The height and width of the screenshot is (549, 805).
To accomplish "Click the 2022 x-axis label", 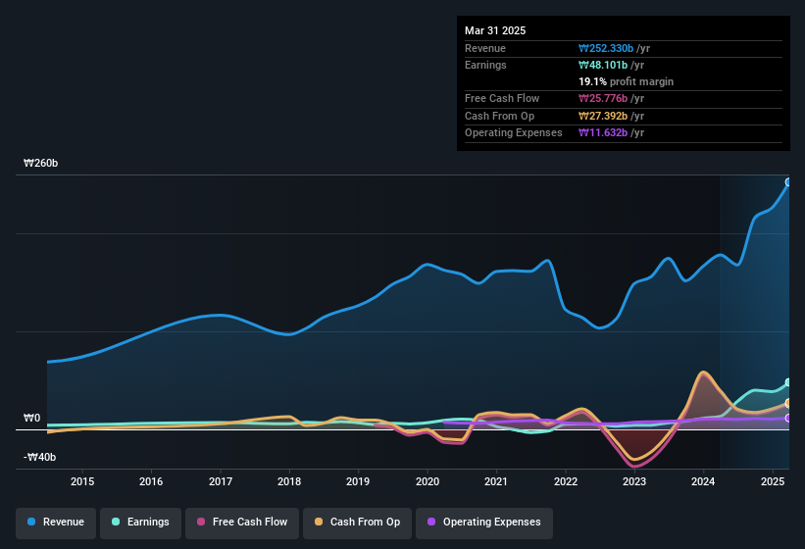I will [565, 481].
